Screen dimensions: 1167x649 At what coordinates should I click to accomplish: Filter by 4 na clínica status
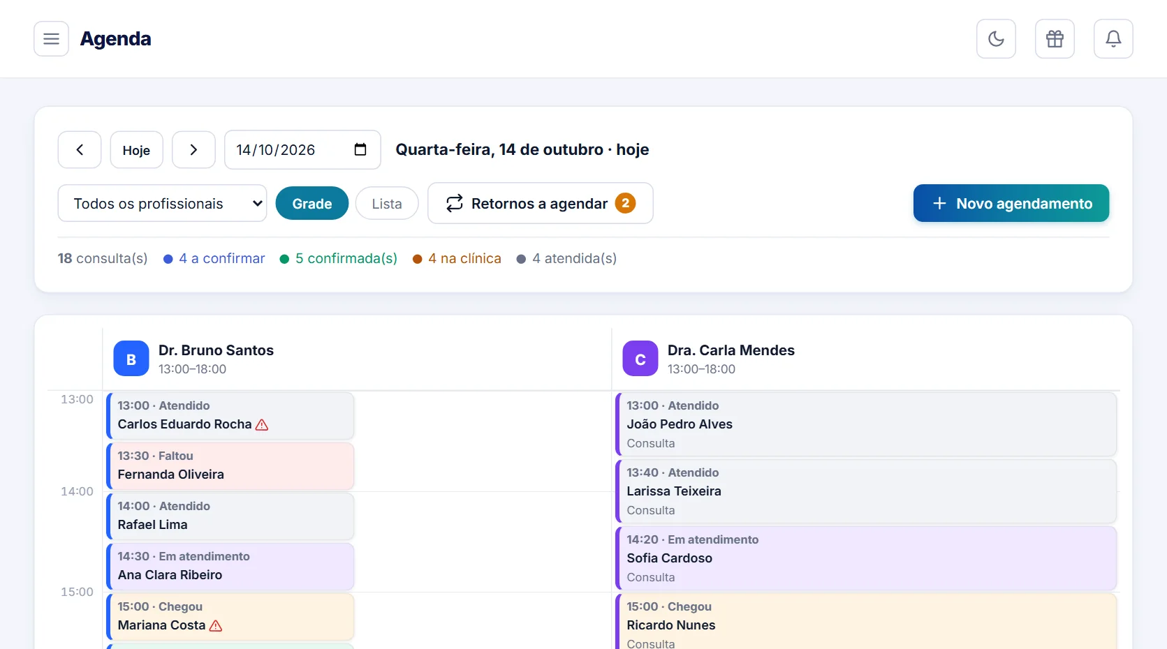457,258
